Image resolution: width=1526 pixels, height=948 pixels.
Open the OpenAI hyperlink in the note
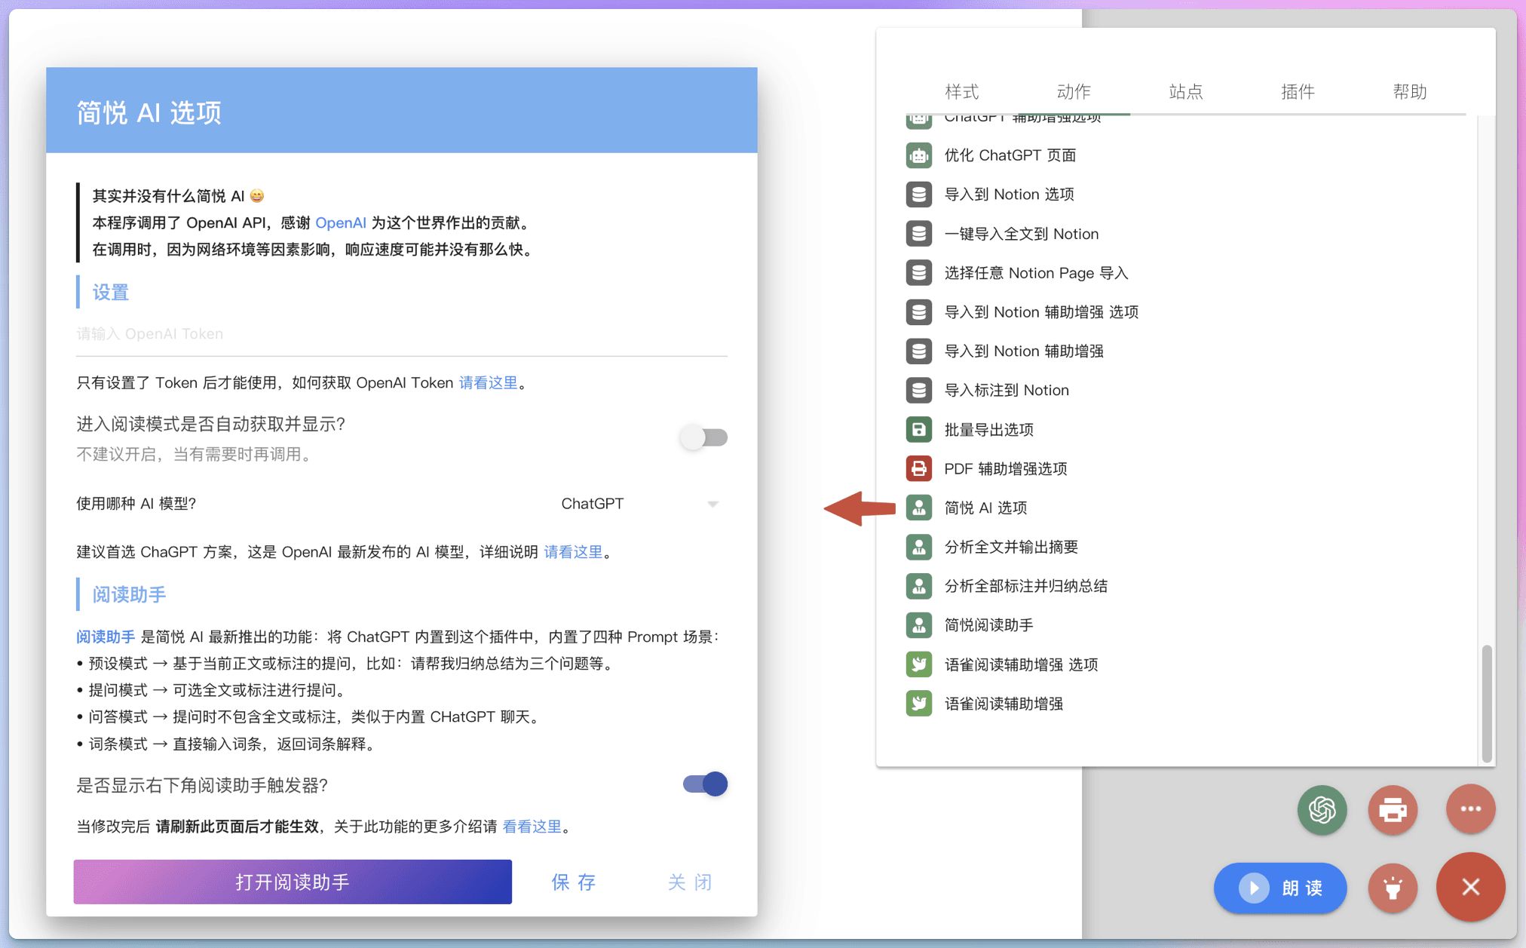(340, 222)
